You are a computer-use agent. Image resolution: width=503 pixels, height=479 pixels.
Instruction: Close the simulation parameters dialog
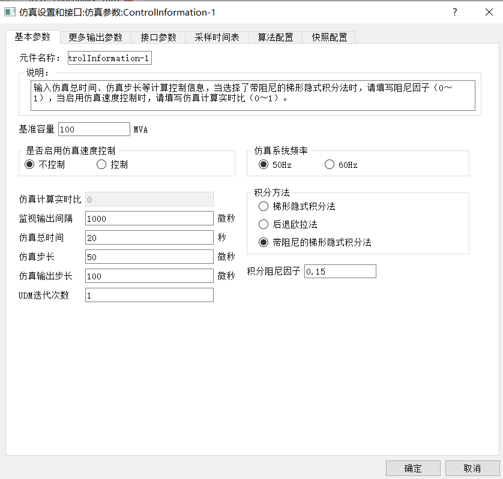coord(489,12)
